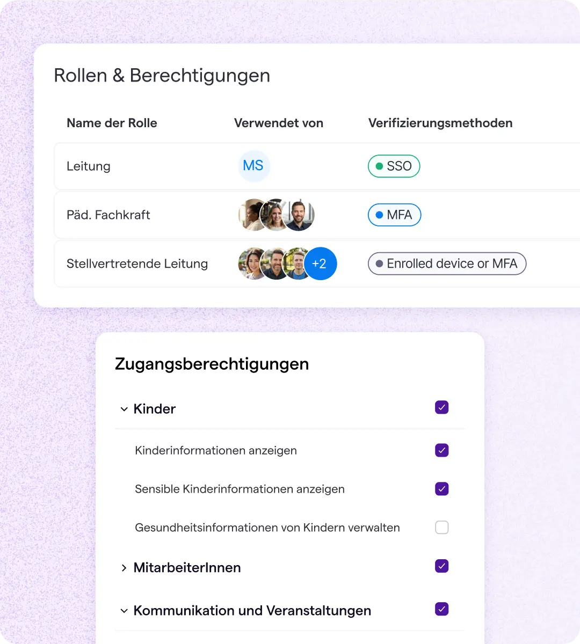This screenshot has height=644, width=580.
Task: Uncheck the Kinder group checkbox
Action: [x=442, y=407]
